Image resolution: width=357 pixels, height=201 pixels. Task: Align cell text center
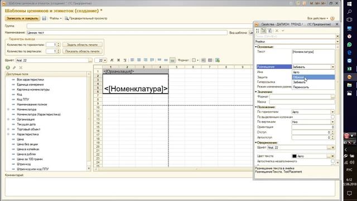pyautogui.click(x=139, y=60)
